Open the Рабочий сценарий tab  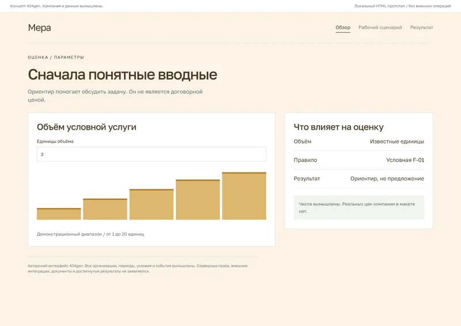380,27
